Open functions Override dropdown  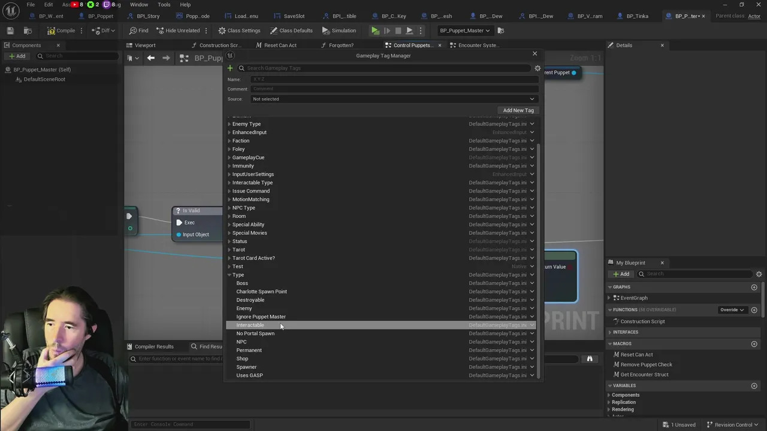(x=732, y=310)
